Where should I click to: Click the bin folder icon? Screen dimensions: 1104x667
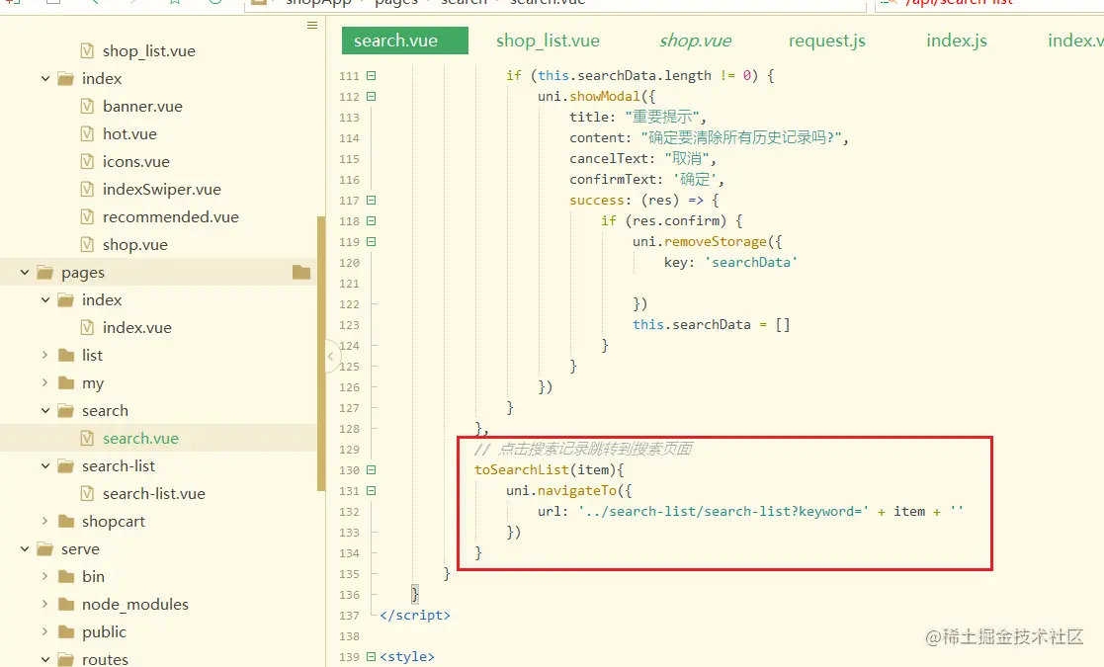[x=66, y=577]
